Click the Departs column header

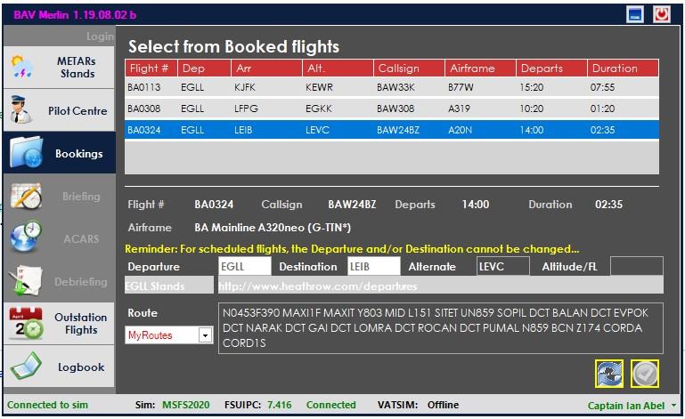pos(551,68)
